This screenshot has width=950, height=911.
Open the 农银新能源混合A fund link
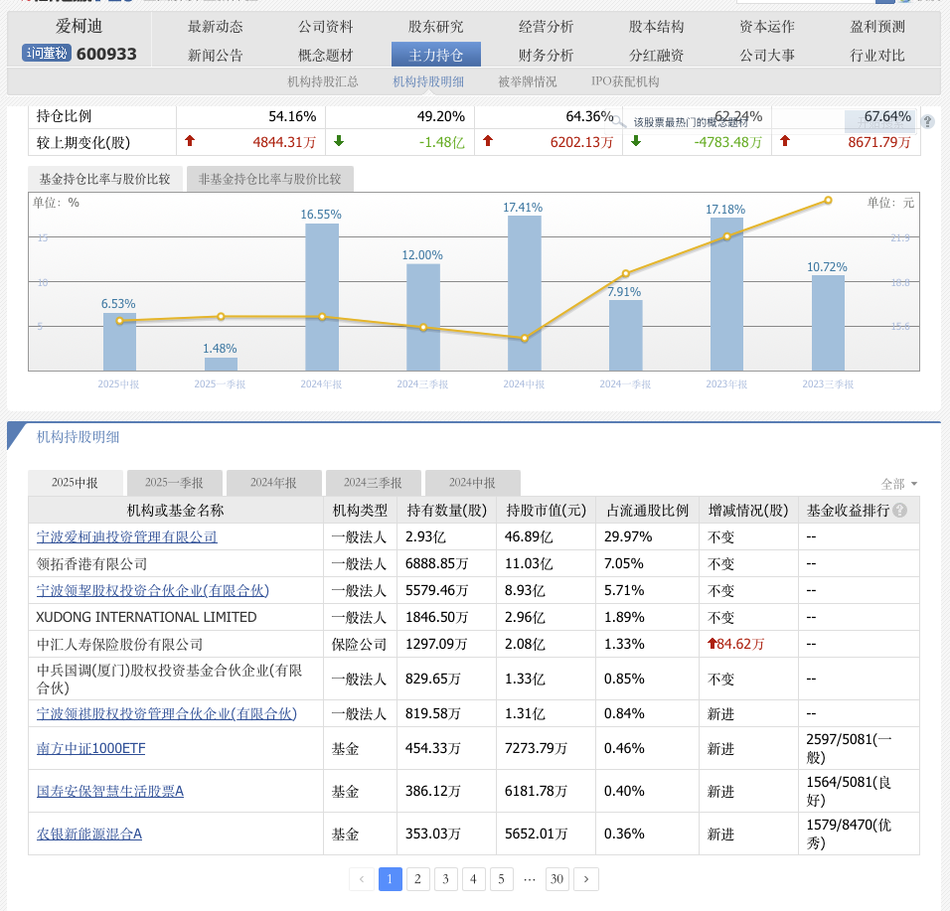(x=89, y=835)
